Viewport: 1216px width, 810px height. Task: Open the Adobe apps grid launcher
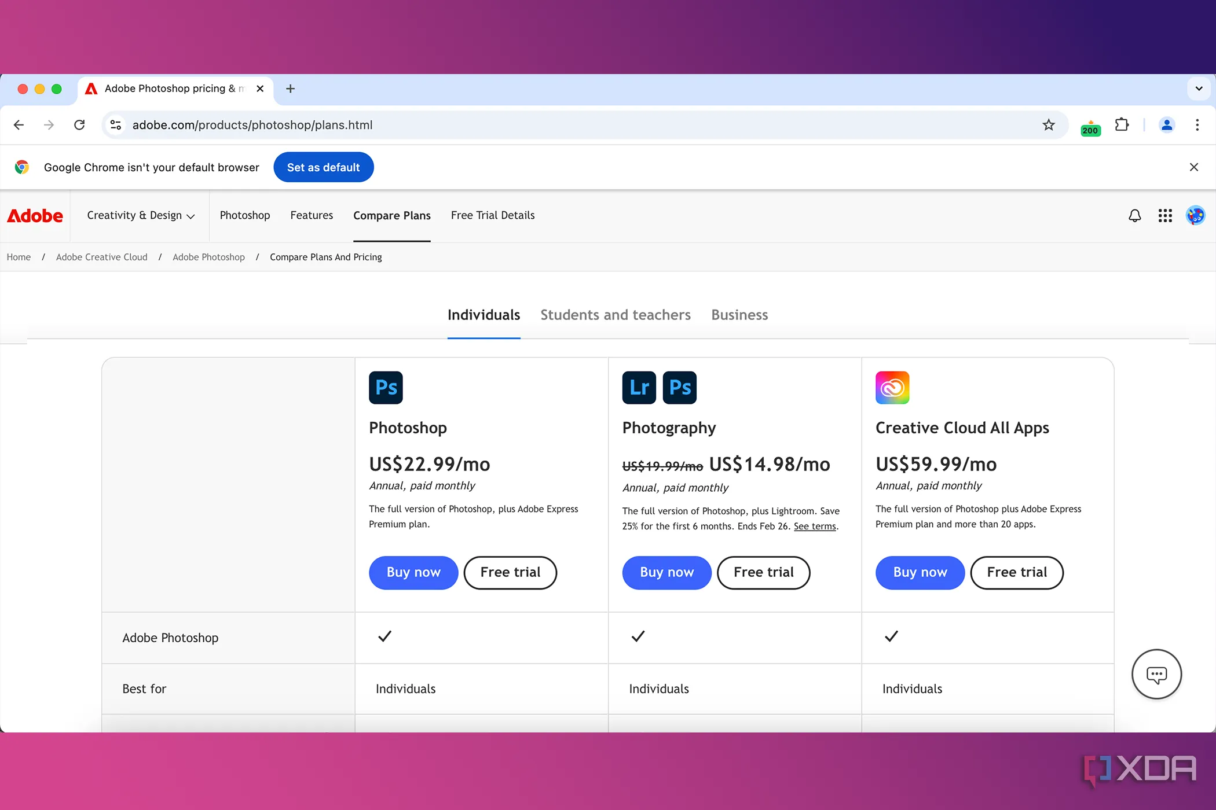pos(1165,216)
